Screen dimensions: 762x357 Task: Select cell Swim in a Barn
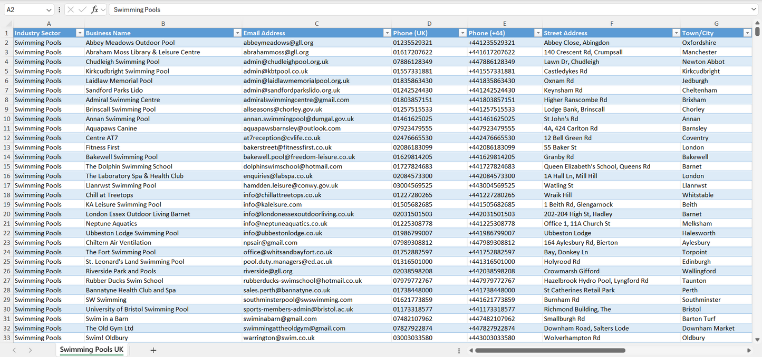(163, 319)
